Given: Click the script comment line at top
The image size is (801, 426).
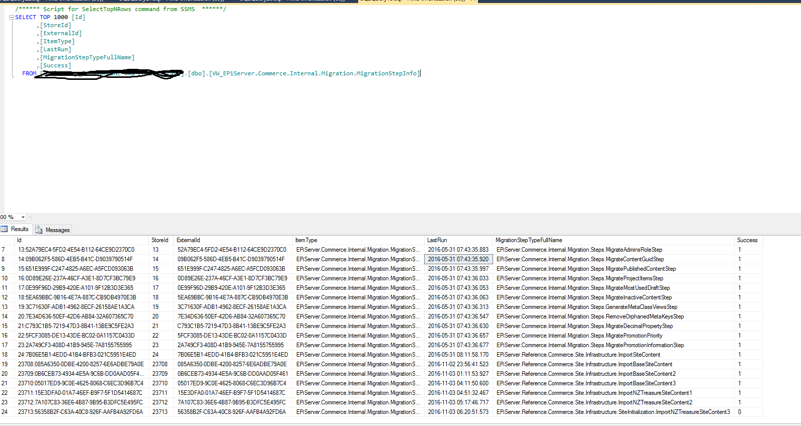Looking at the screenshot, I should click(121, 9).
